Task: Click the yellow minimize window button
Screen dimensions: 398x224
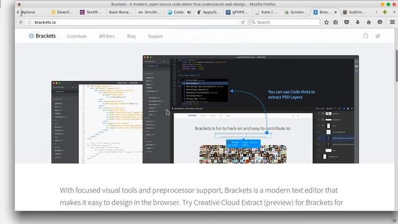Action: pyautogui.click(x=382, y=4)
